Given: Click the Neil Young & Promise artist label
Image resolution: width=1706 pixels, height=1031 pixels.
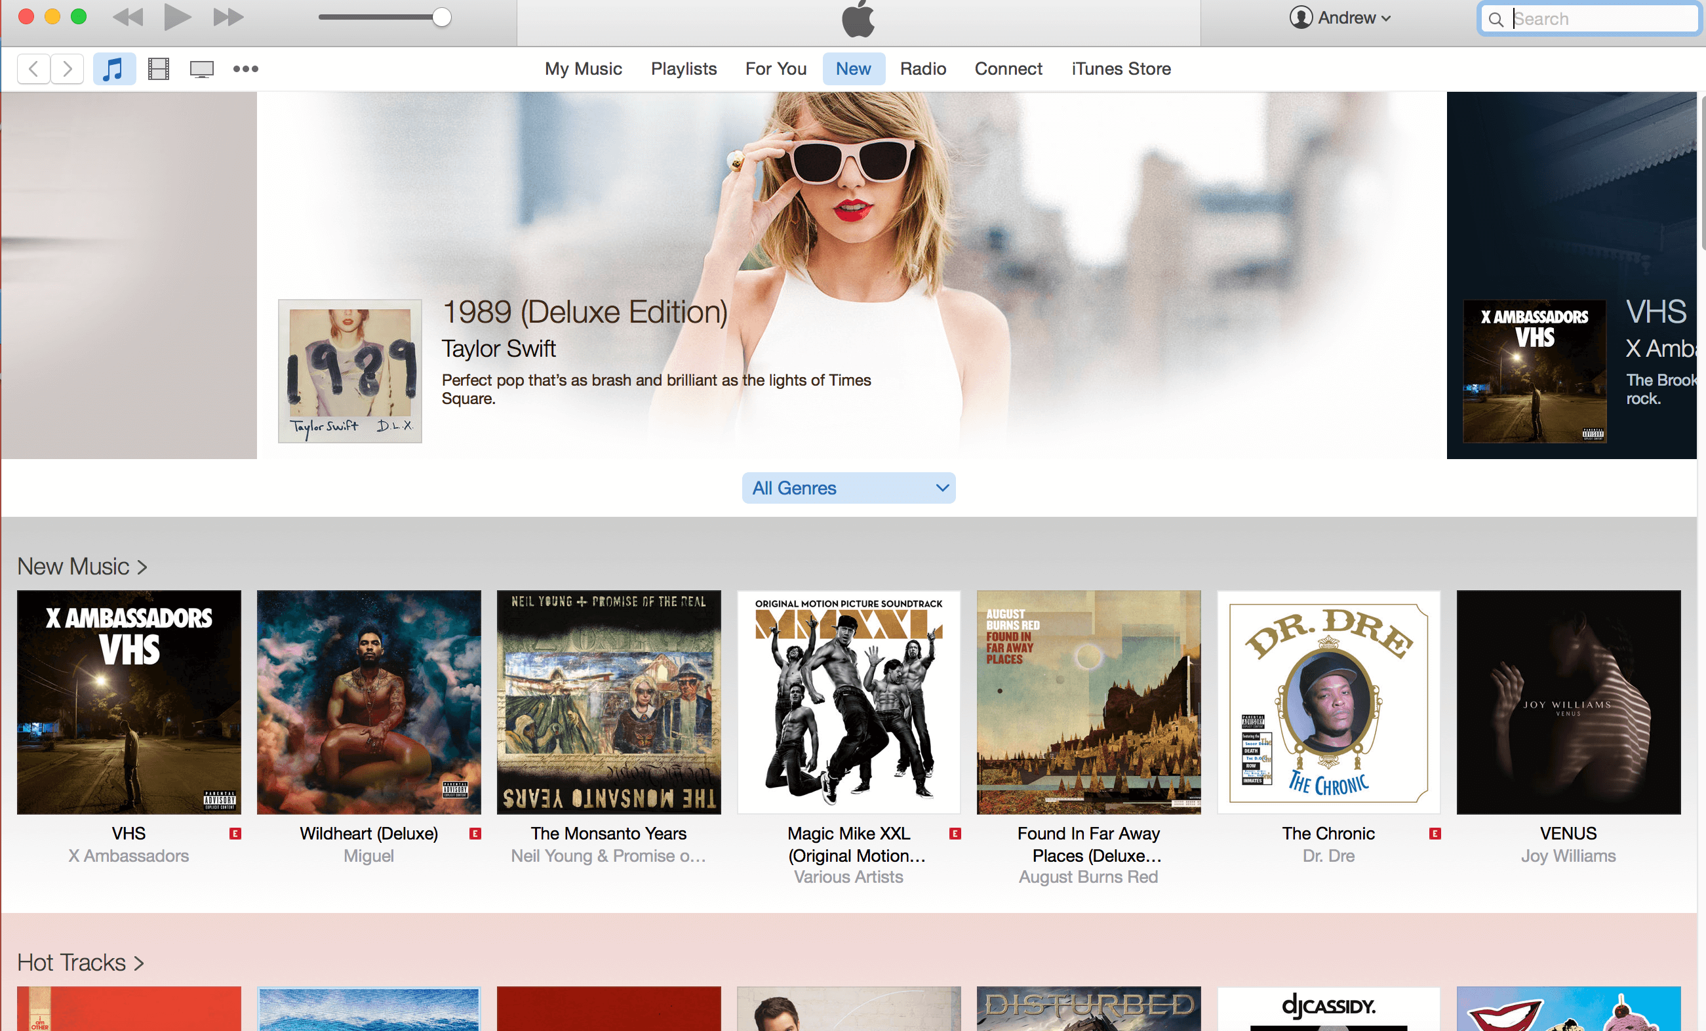Looking at the screenshot, I should pyautogui.click(x=608, y=856).
